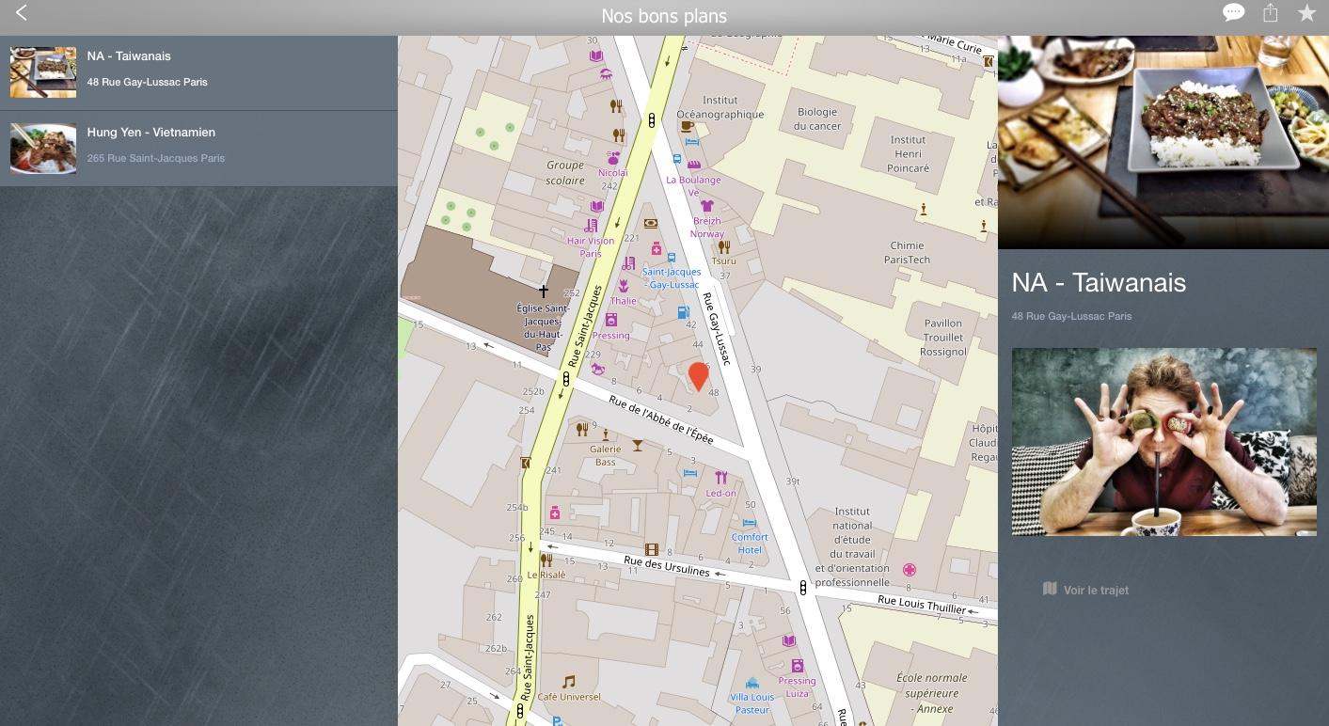Screen dimensions: 1329x726
Task: Click the Villa Louis Pasteur hotel icon
Action: 751,684
